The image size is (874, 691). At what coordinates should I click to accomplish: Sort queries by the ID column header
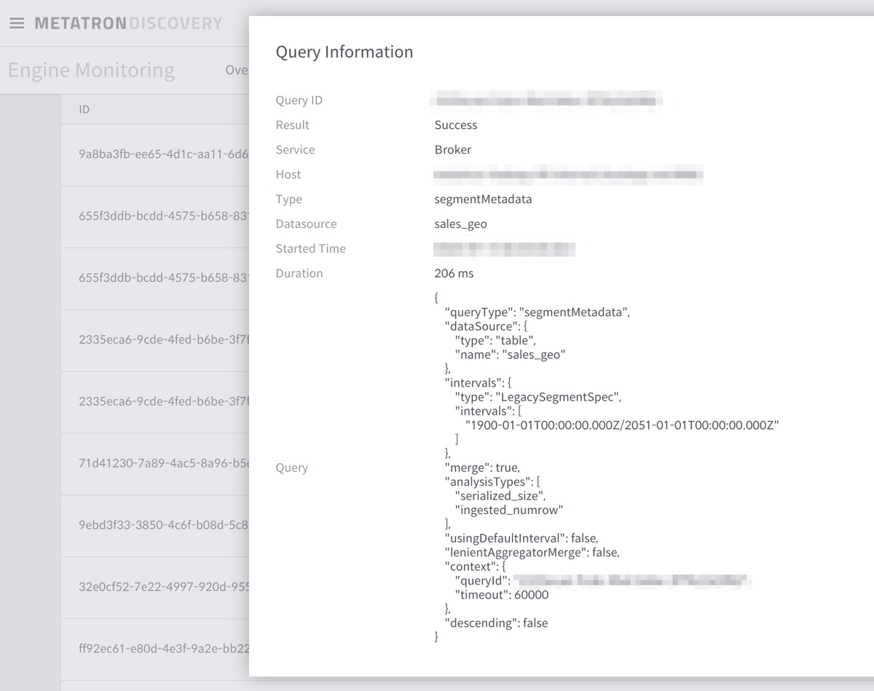[x=84, y=109]
